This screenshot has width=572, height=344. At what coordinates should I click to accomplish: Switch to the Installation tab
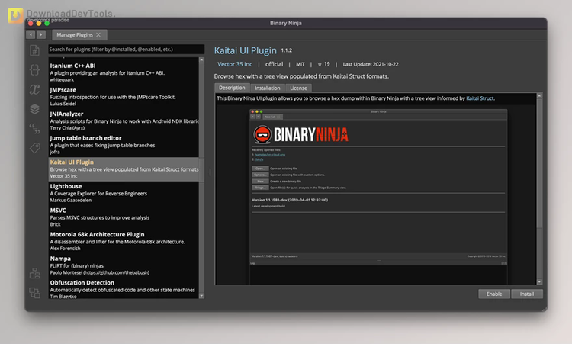click(x=268, y=88)
